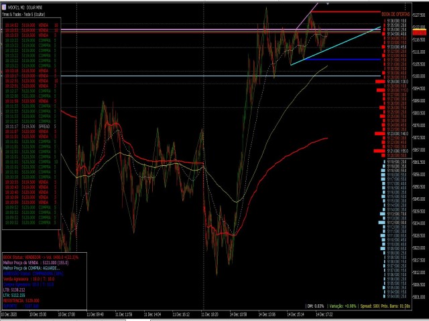This screenshot has height=321, width=429.
Task: Click the 5078.000 price axis label
Action: (x=420, y=125)
